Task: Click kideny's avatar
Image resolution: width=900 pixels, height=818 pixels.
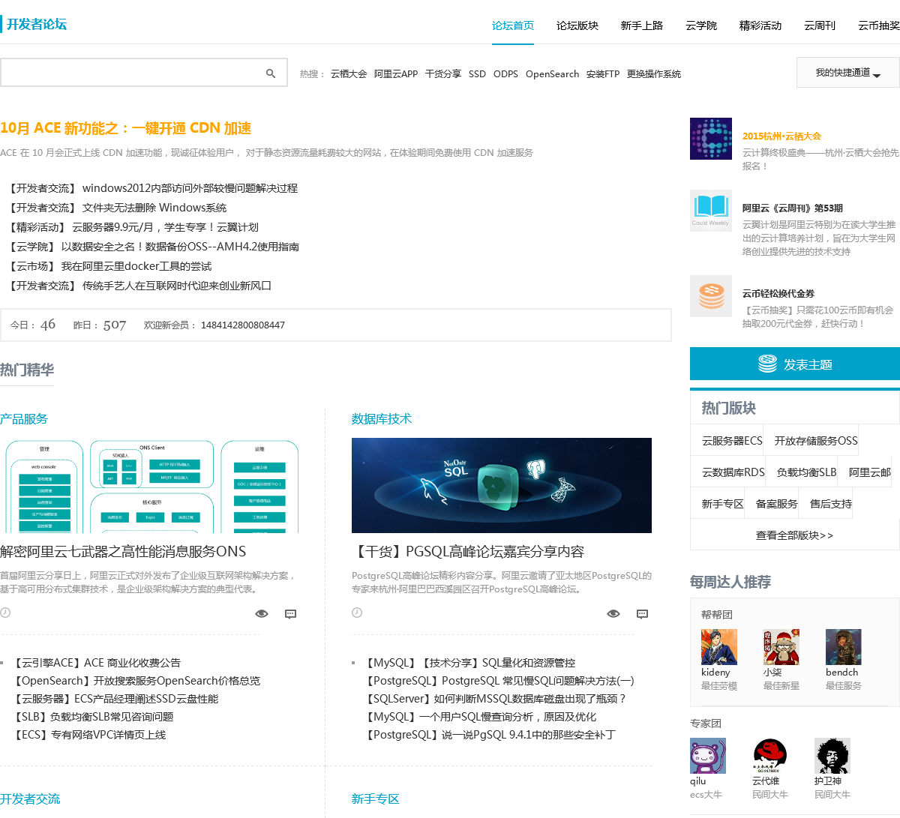Action: (719, 647)
